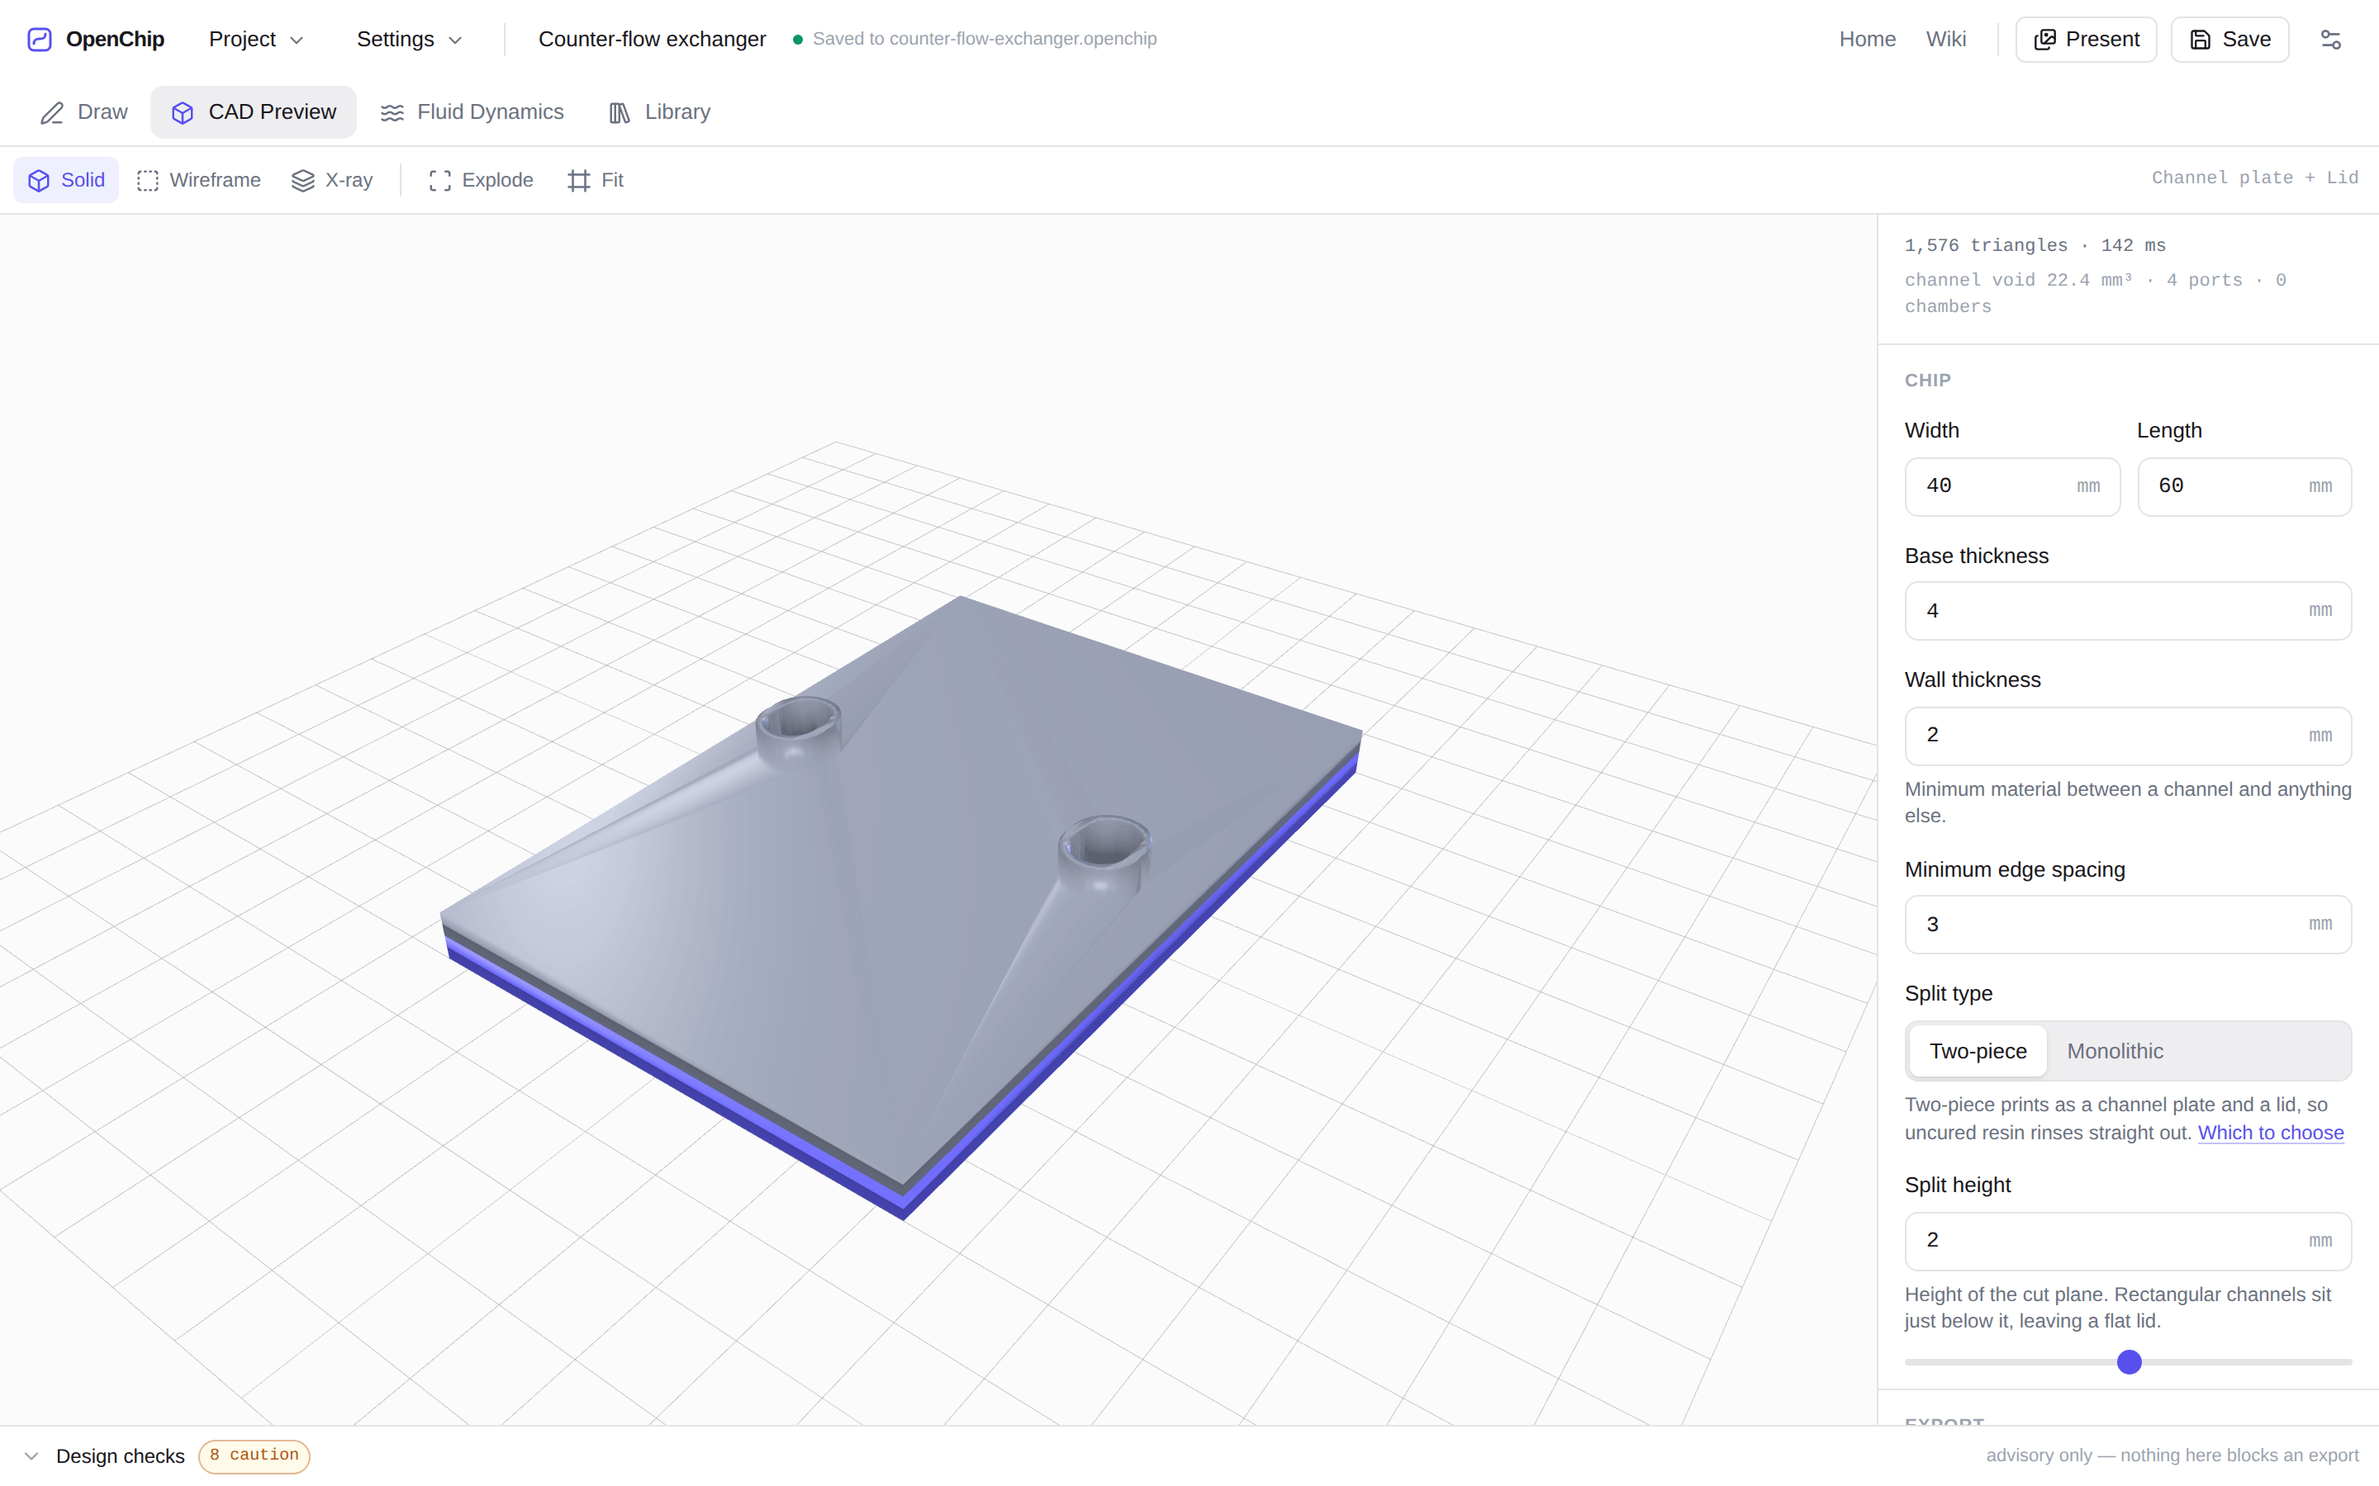This screenshot has height=1486, width=2379.
Task: Click the '1,576 triangles · 142 ms' text
Action: click(x=2035, y=246)
